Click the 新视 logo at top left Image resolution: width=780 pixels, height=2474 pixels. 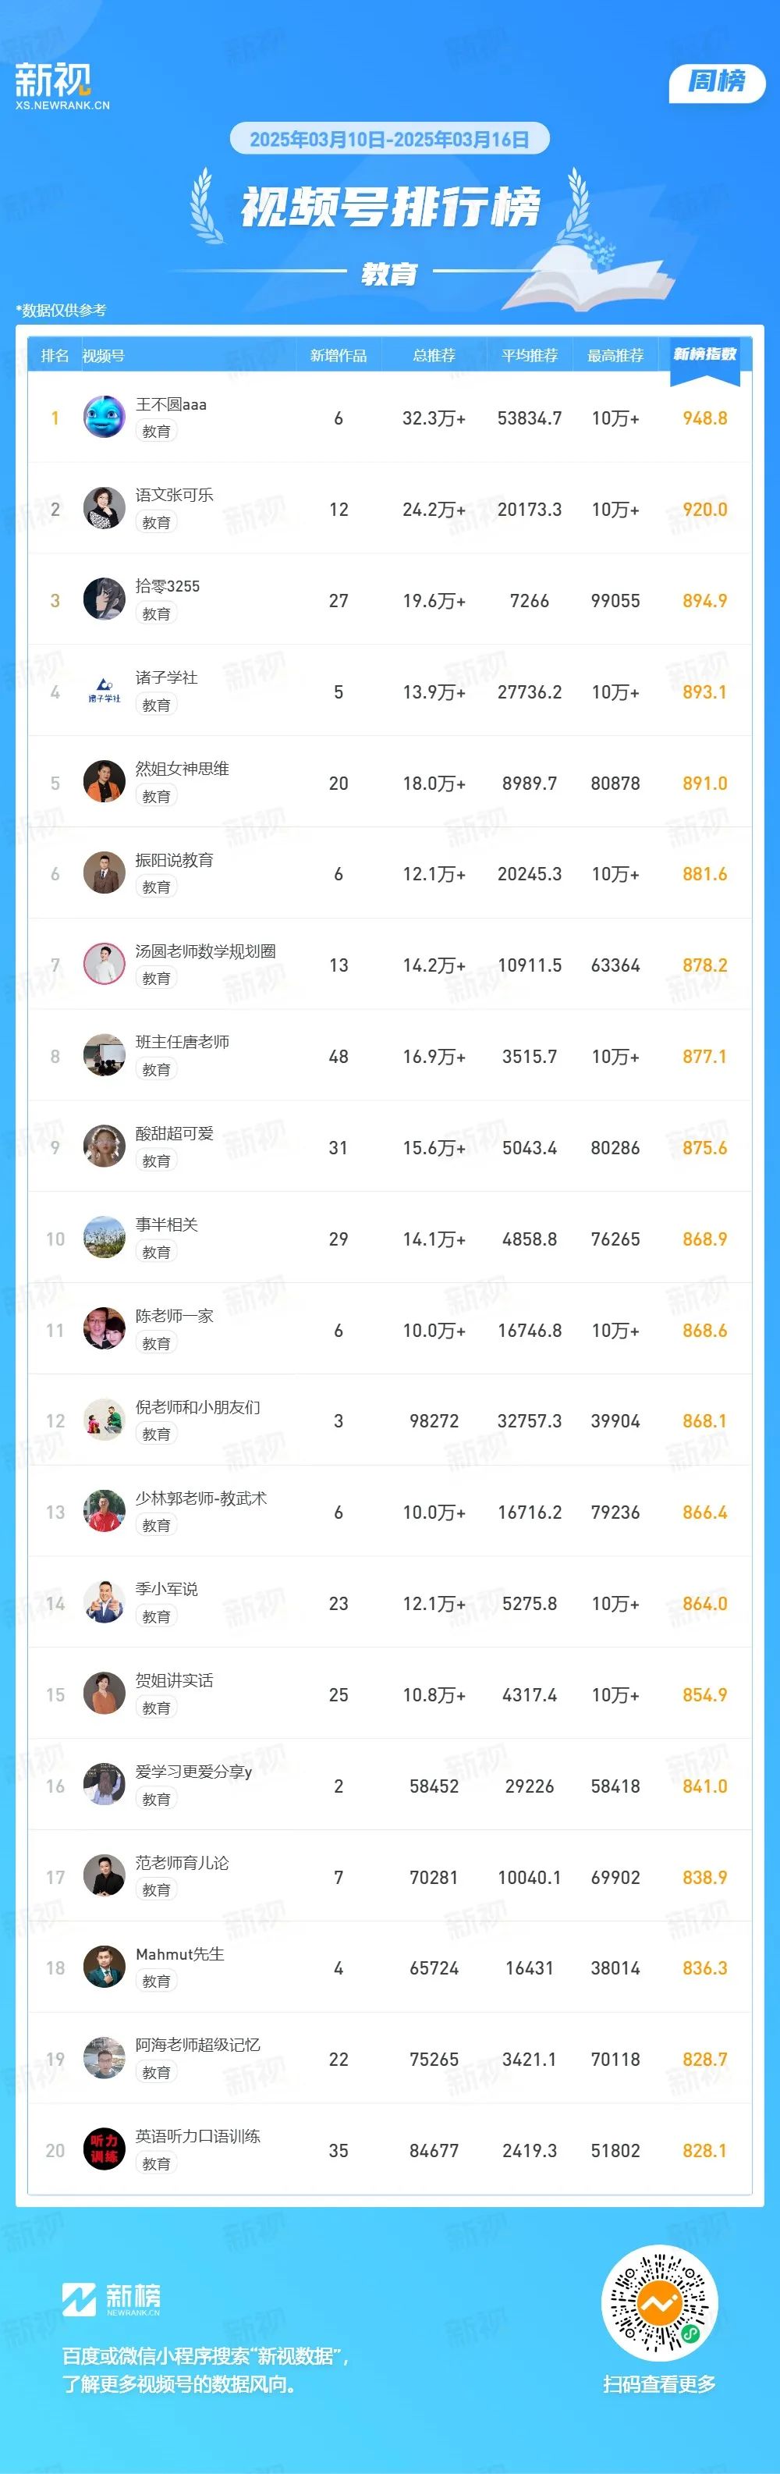pos(62,87)
